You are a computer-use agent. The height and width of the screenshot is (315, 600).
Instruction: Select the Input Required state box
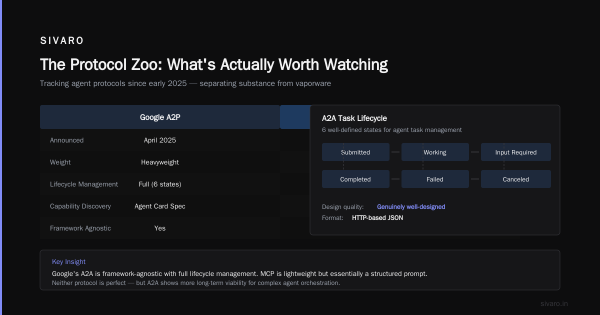[x=516, y=152]
